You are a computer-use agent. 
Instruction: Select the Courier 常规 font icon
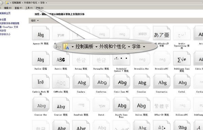[x=61, y=104]
